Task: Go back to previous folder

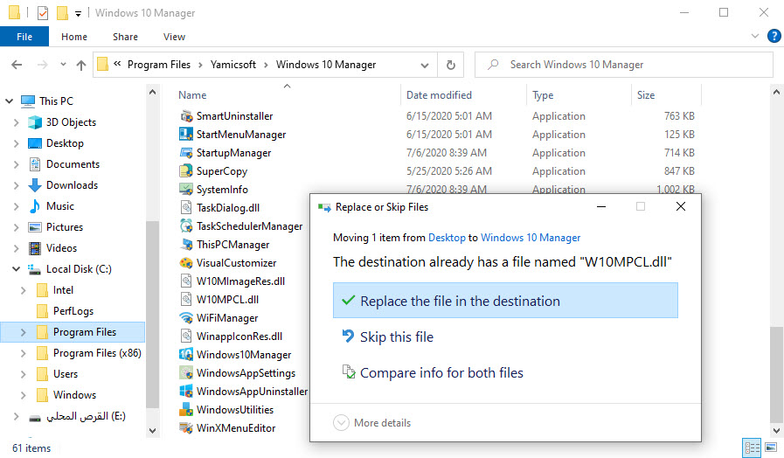Action: click(x=17, y=65)
